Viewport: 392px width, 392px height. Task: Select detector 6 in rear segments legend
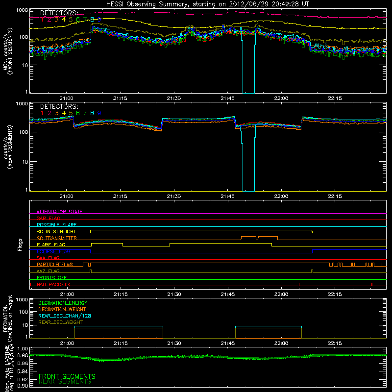78,113
